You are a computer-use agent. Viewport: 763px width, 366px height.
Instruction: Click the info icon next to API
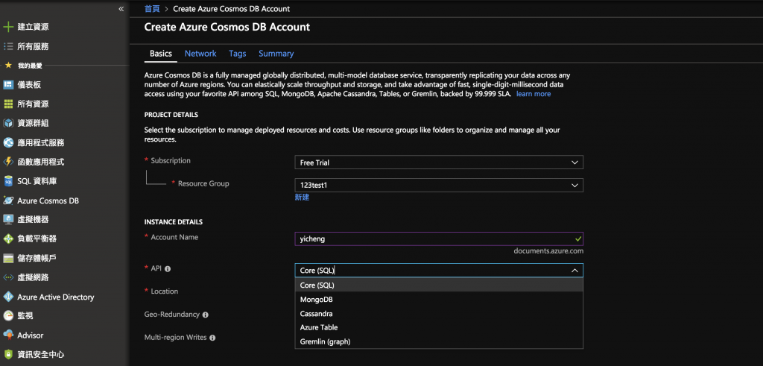(168, 269)
